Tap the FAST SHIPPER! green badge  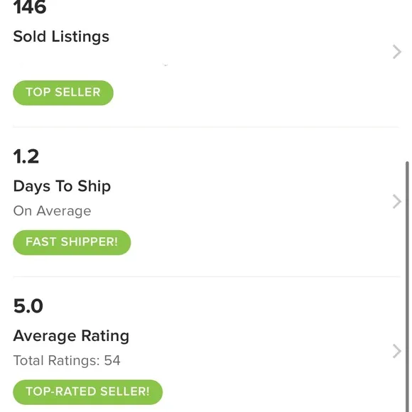(72, 242)
